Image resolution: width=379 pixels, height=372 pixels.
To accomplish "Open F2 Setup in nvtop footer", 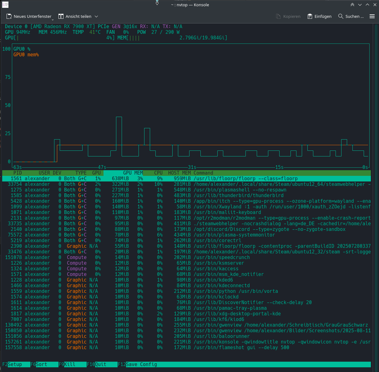I will click(15, 364).
